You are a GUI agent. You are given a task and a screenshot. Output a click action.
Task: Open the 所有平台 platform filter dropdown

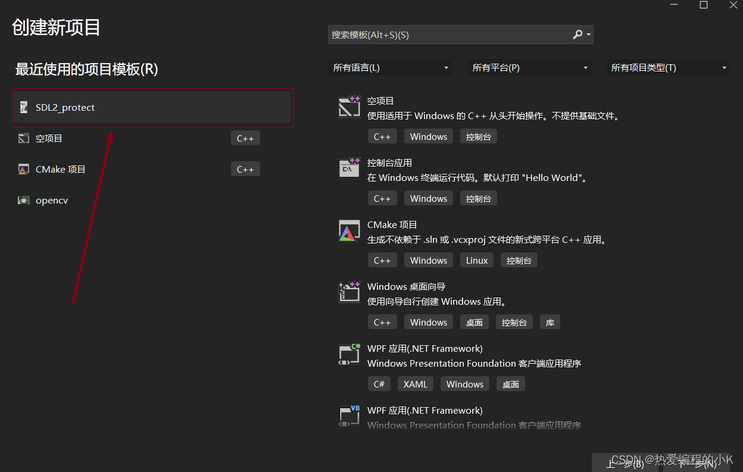click(529, 68)
